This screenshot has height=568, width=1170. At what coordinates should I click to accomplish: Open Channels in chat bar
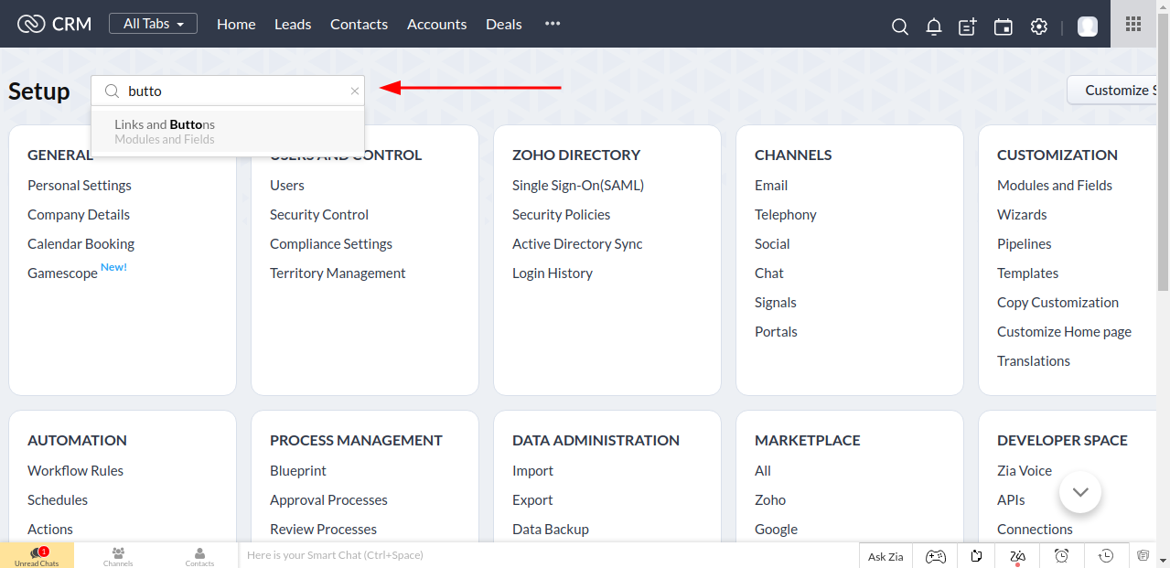[x=118, y=555]
